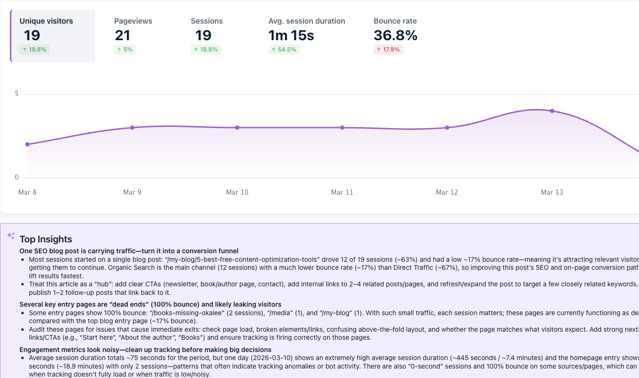639x378 pixels.
Task: Click the Mar 10 axis label
Action: [x=237, y=192]
